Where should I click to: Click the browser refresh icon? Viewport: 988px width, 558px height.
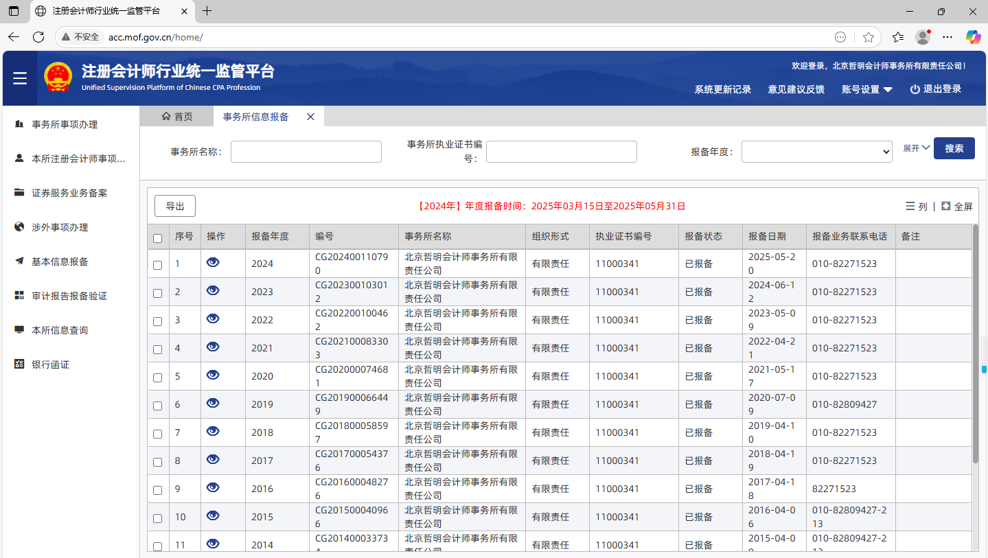[x=38, y=37]
